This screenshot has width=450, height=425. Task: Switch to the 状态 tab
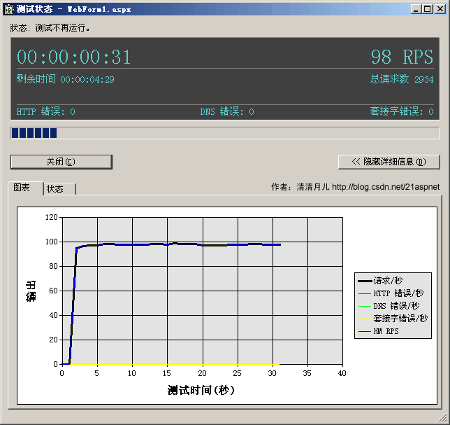click(x=58, y=189)
